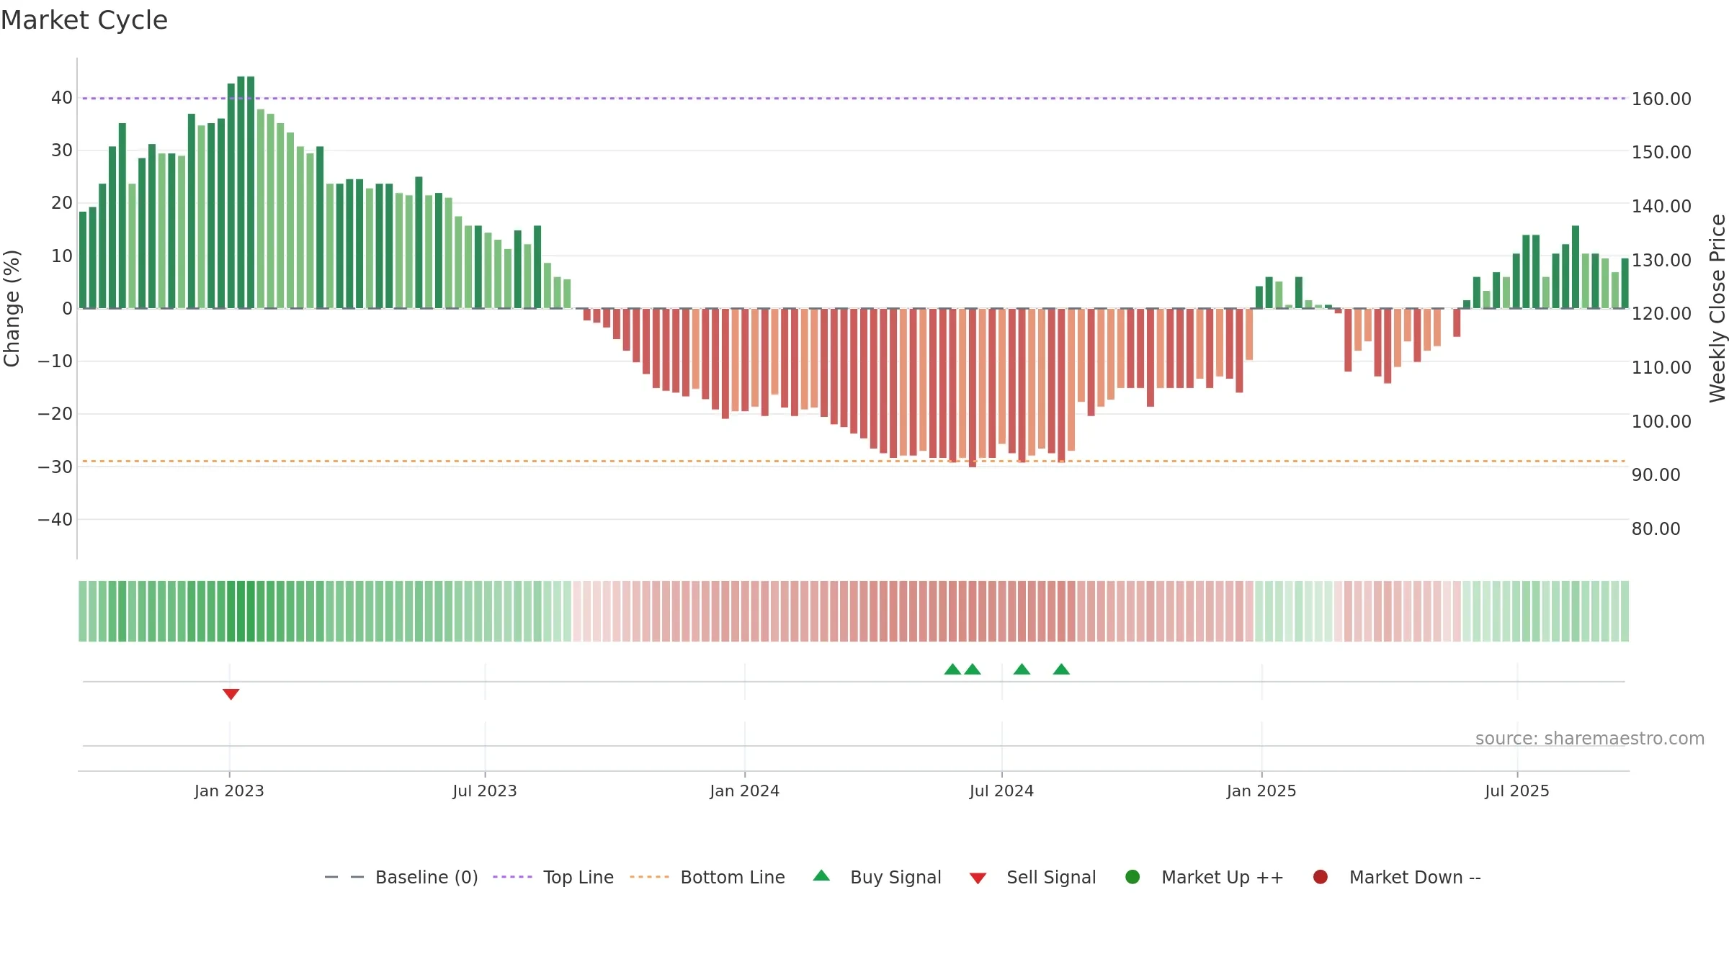Click the 'source: sharemaestro.com' credit text

pos(1590,738)
